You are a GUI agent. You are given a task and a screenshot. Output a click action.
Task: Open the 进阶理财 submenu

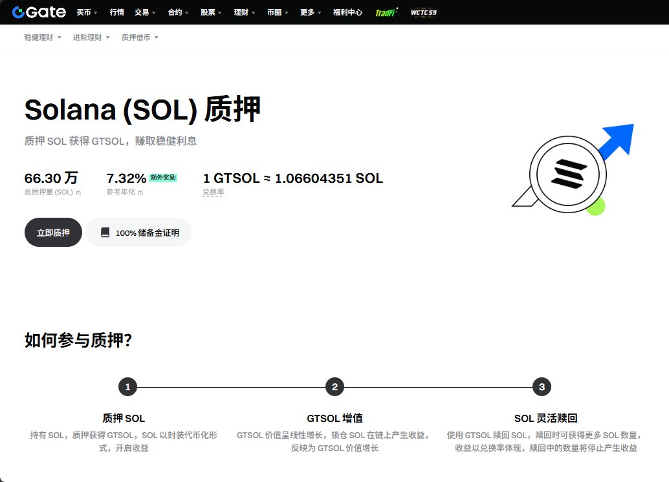click(x=91, y=37)
